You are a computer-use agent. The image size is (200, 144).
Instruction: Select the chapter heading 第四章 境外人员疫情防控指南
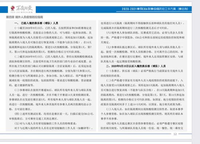pos(24,17)
